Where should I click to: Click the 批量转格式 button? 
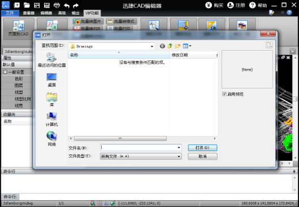tap(122, 21)
